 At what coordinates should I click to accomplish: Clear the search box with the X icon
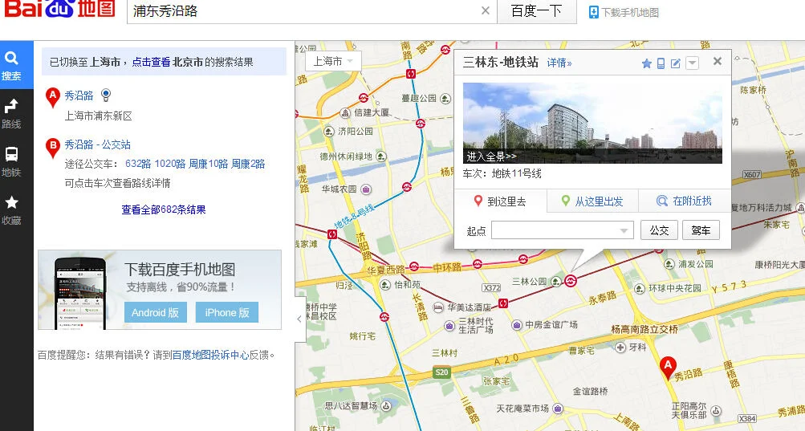[485, 10]
